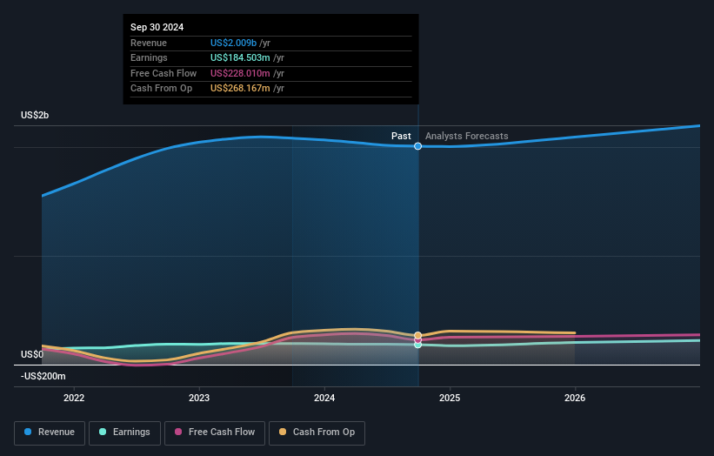Click the Free Cash Flow label in tooltip
Screen dimensions: 714x456
pyautogui.click(x=163, y=73)
